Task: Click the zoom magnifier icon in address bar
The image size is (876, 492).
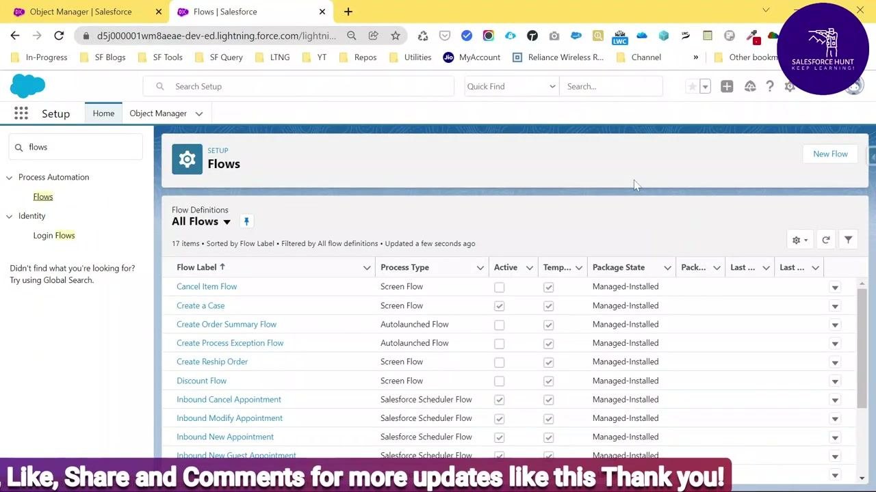Action: [351, 36]
